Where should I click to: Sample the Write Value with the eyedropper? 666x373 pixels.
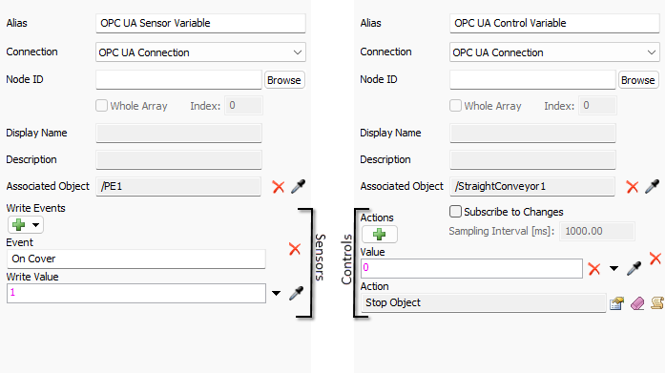click(x=296, y=293)
